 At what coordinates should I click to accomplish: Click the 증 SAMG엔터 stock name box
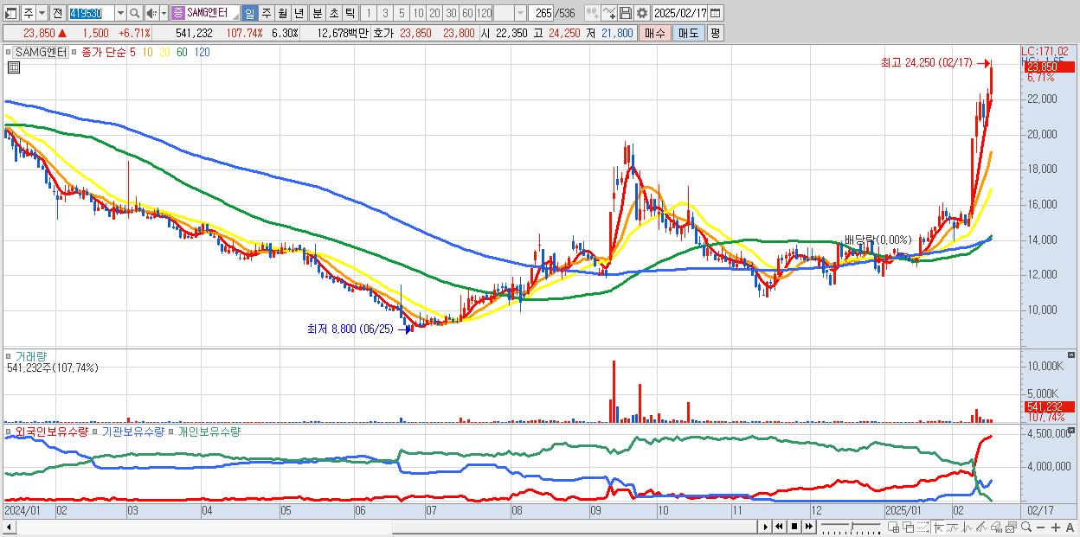click(x=205, y=13)
